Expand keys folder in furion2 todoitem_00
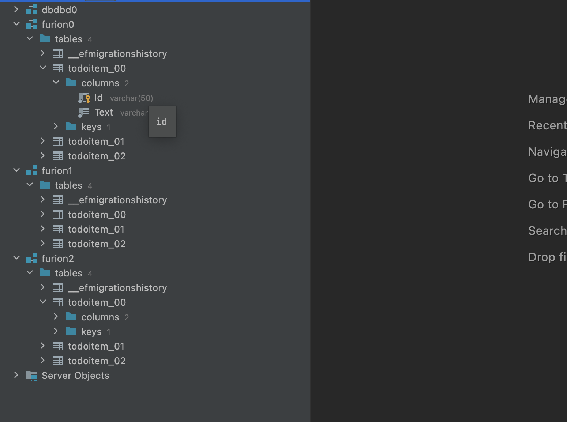 click(x=56, y=331)
